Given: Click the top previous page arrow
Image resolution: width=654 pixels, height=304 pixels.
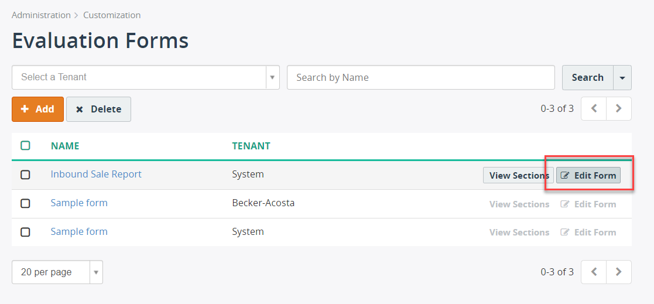Looking at the screenshot, I should point(593,109).
